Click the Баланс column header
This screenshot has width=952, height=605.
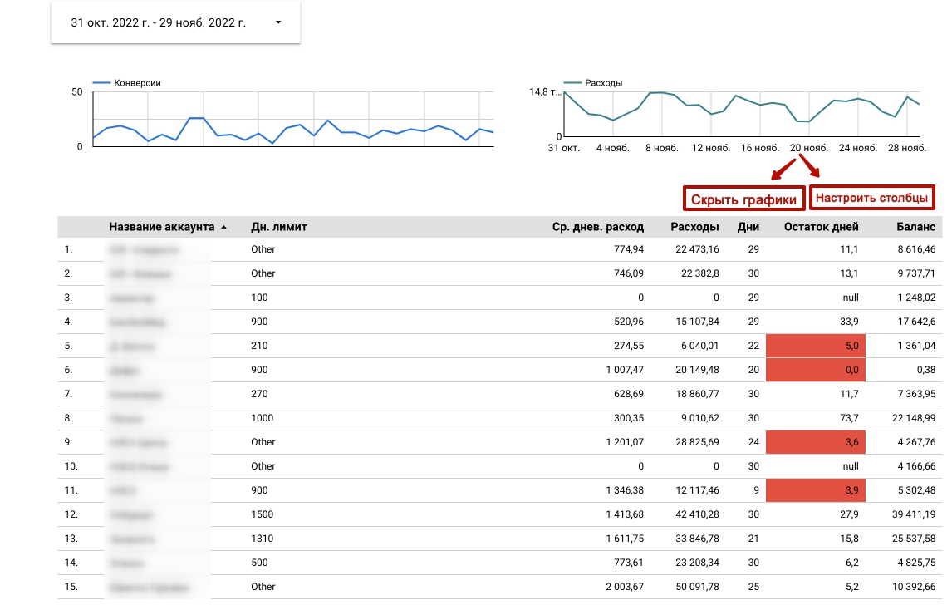click(x=915, y=227)
